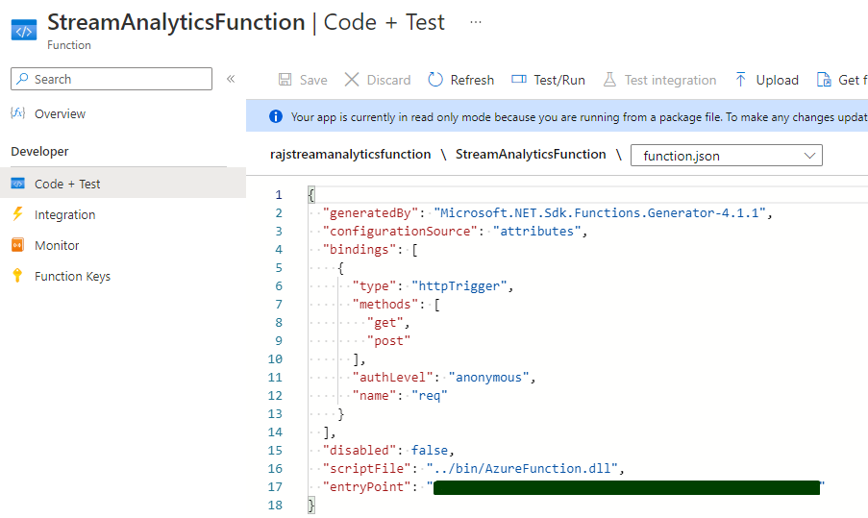
Task: Open the function.json file dropdown
Action: click(x=726, y=156)
